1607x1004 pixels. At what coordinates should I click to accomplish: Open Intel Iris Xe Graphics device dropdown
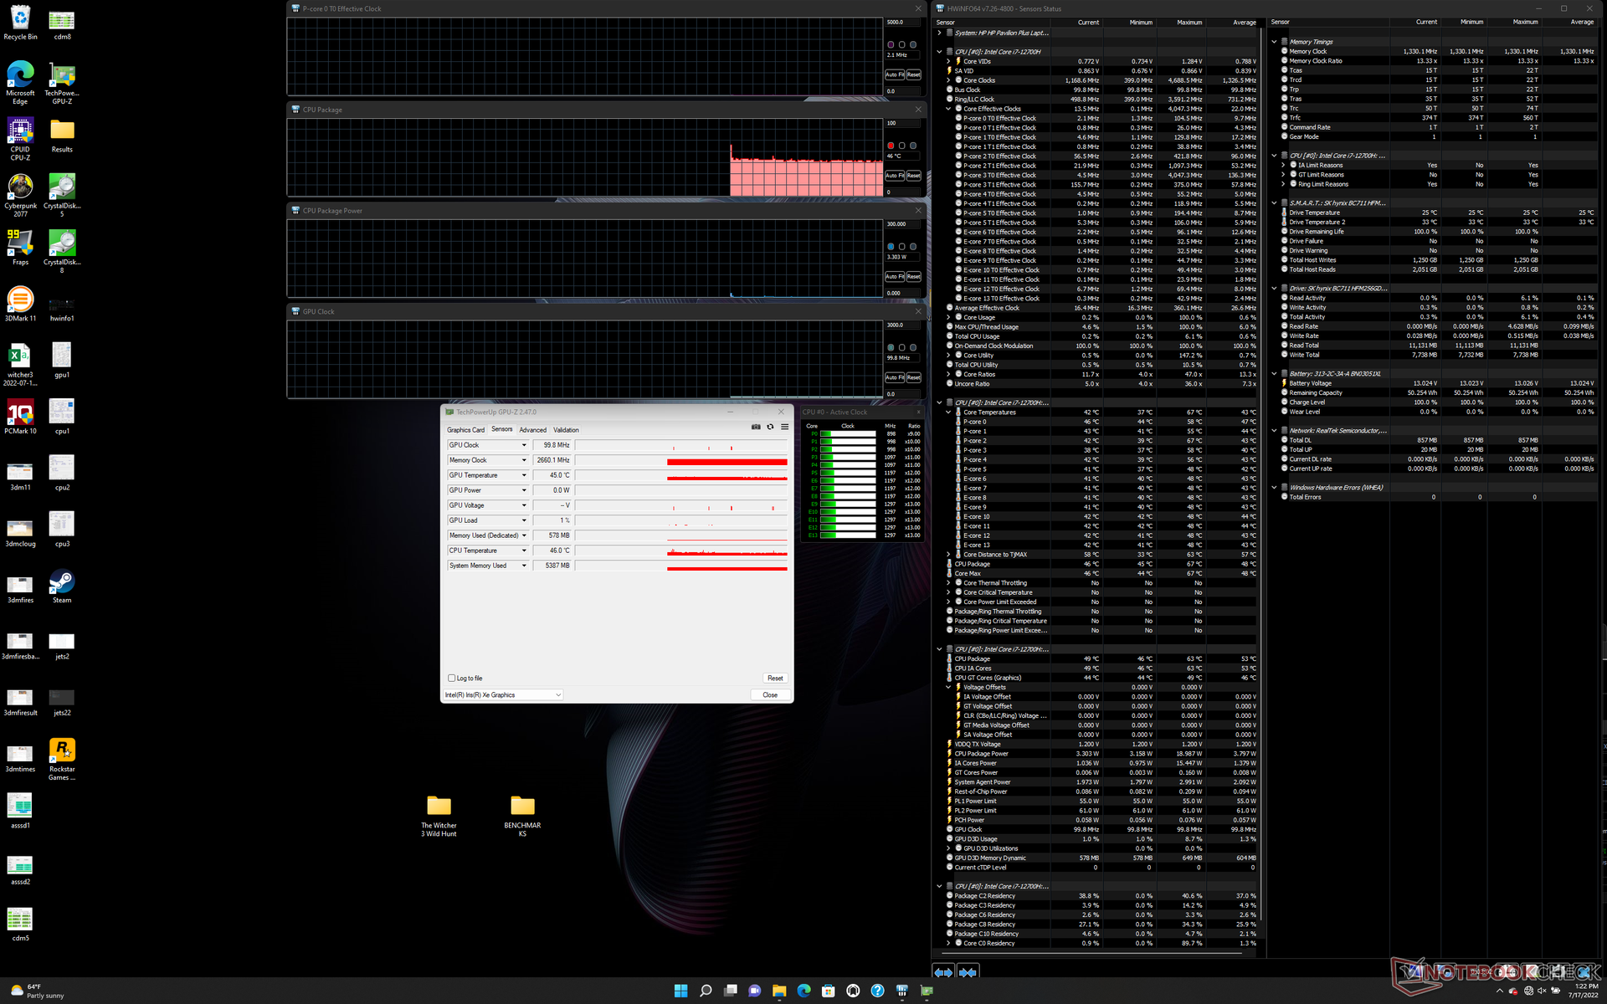(x=503, y=695)
